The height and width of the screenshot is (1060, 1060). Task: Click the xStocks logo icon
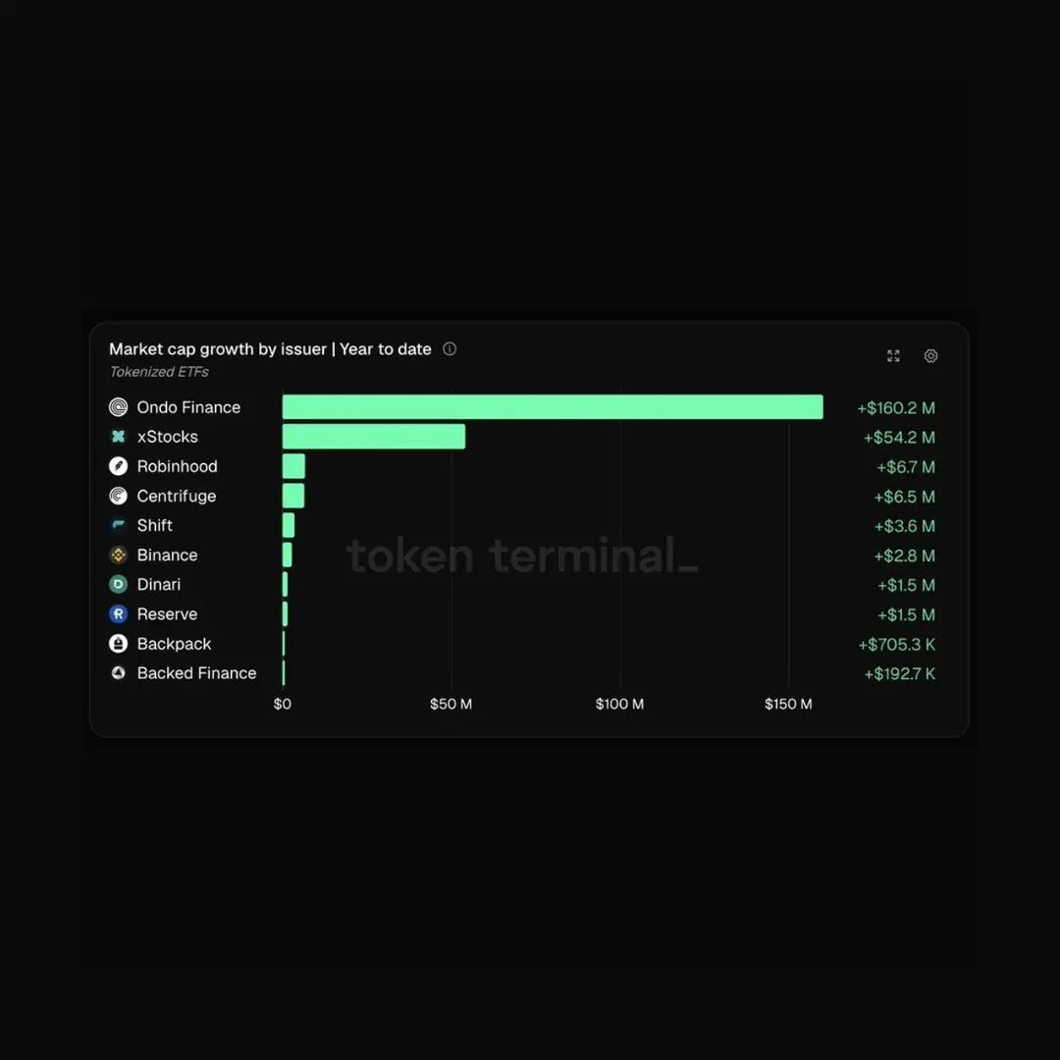119,437
